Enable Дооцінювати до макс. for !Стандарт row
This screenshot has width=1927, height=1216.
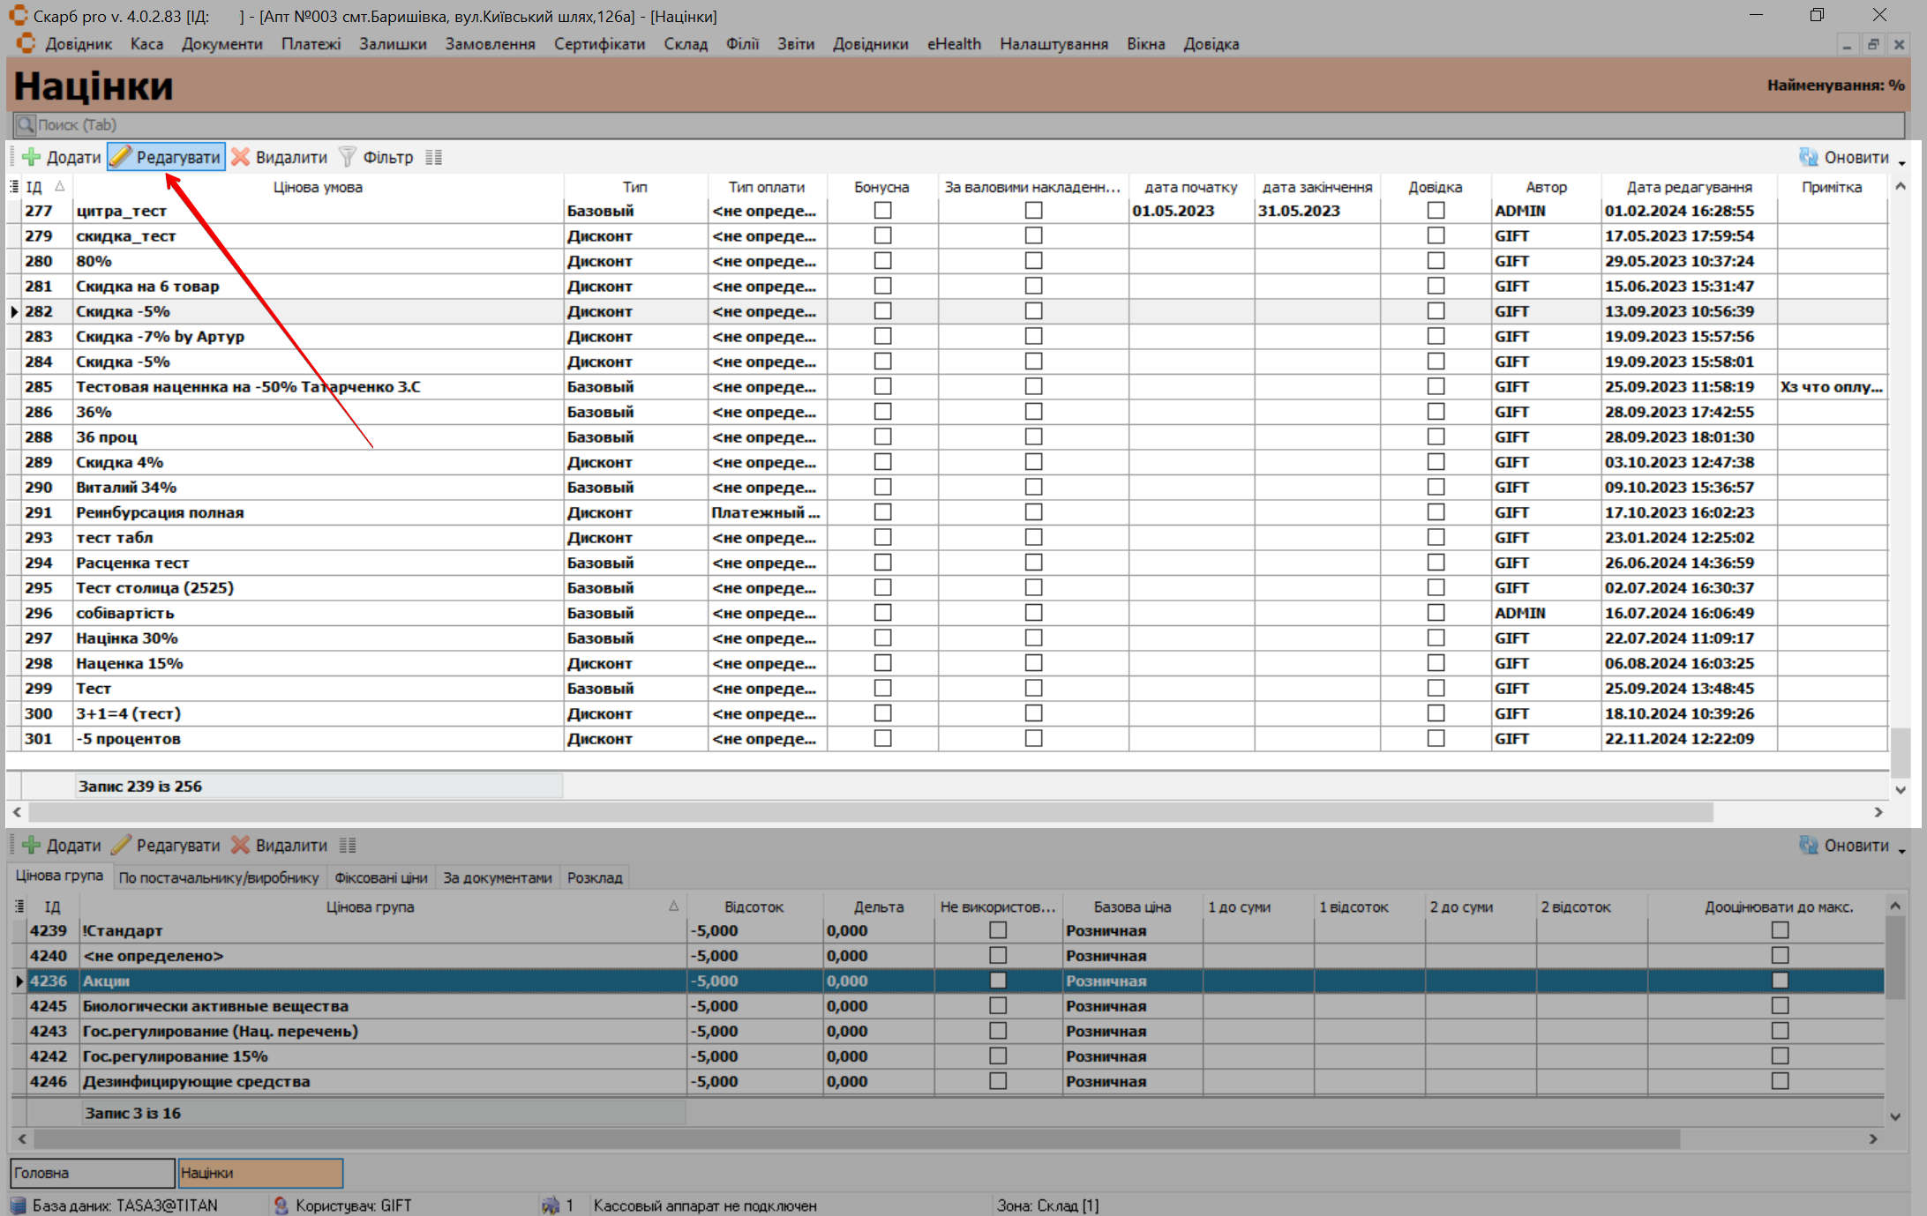1780,930
